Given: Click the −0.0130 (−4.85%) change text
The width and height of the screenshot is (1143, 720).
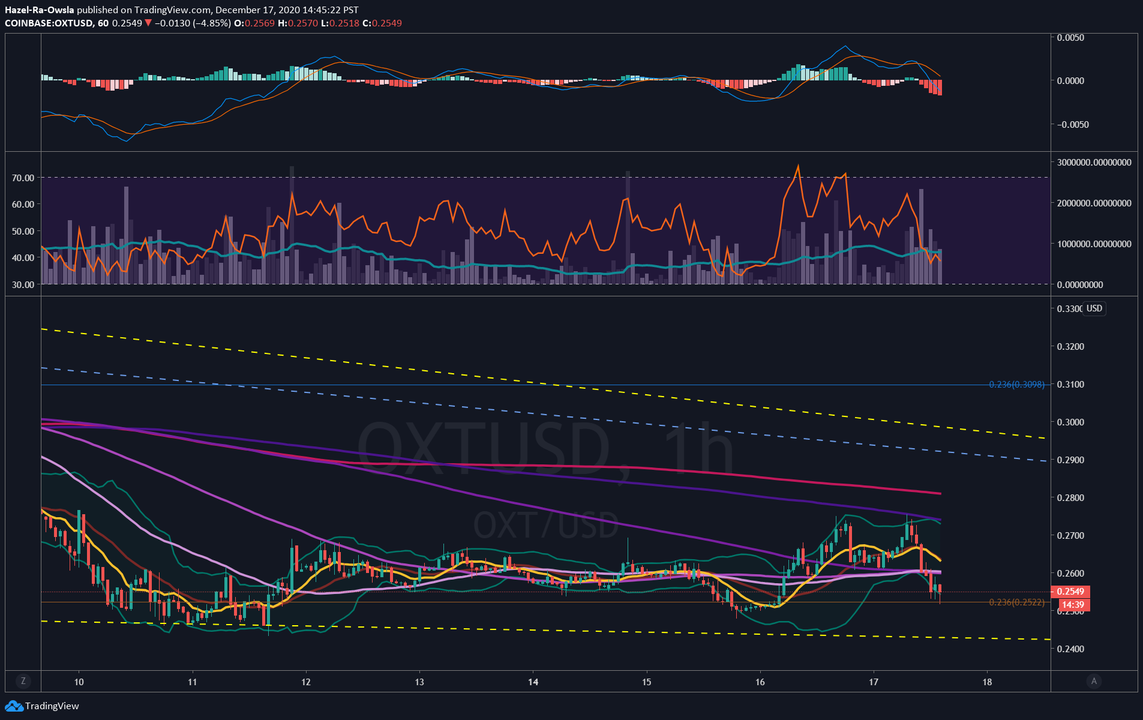Looking at the screenshot, I should tap(193, 23).
